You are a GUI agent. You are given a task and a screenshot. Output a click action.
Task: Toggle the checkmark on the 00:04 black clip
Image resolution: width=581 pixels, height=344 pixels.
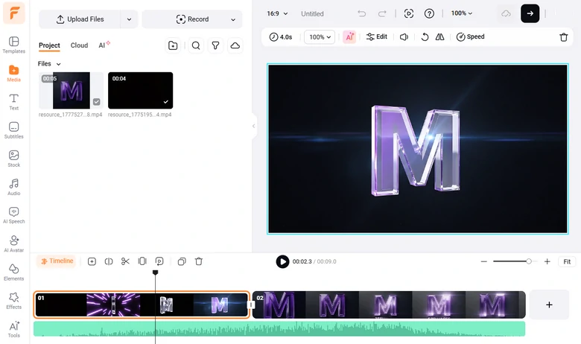tap(165, 102)
